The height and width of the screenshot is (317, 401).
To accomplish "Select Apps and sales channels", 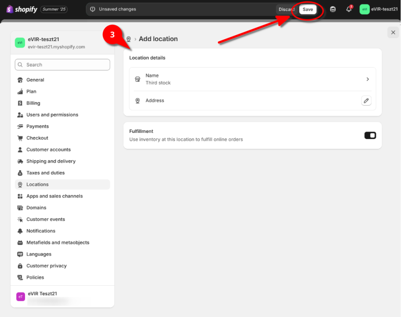I will (54, 196).
